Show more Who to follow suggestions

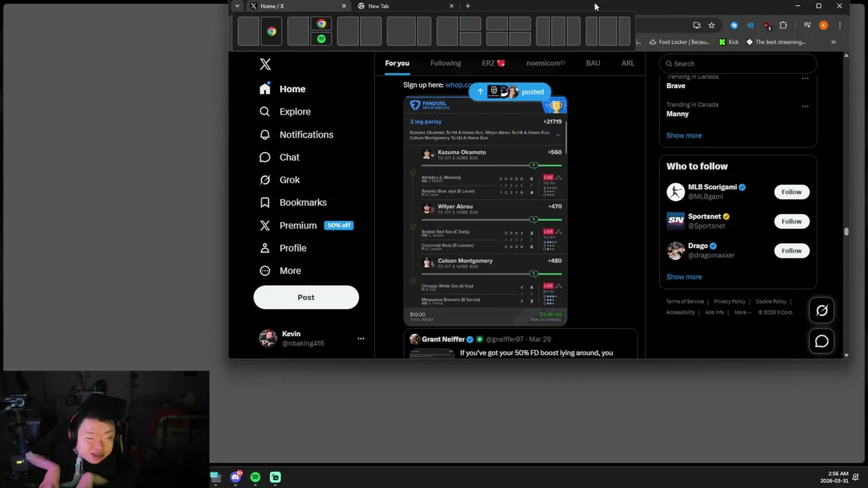684,277
